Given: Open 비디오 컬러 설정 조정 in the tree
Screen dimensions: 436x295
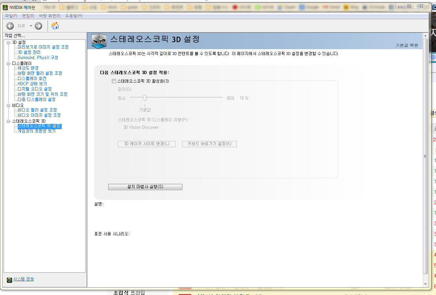Looking at the screenshot, I should pyautogui.click(x=37, y=110).
